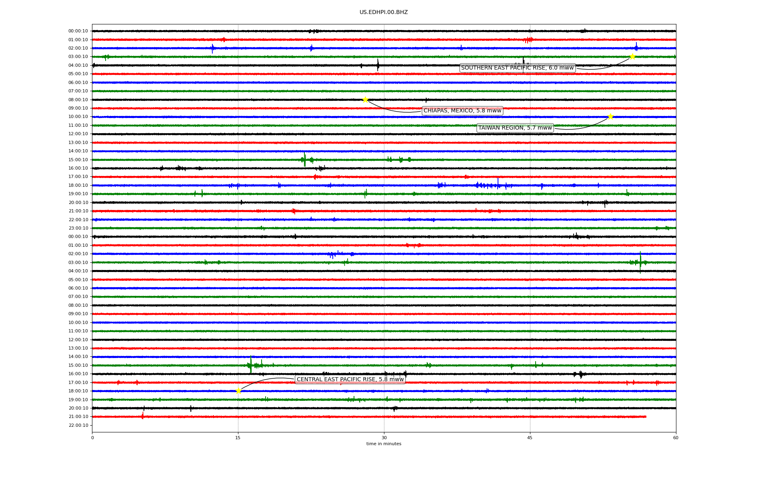
Task: Click the yellow star for Central East Pacific Rise
Action: 238,391
